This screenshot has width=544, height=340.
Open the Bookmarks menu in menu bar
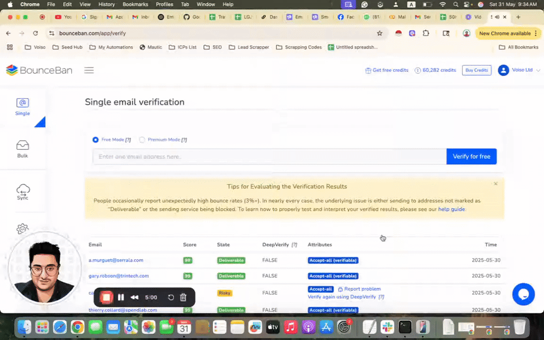coord(135,4)
